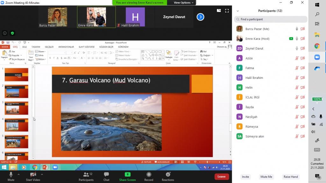Start recording with the Record icon

pyautogui.click(x=149, y=175)
